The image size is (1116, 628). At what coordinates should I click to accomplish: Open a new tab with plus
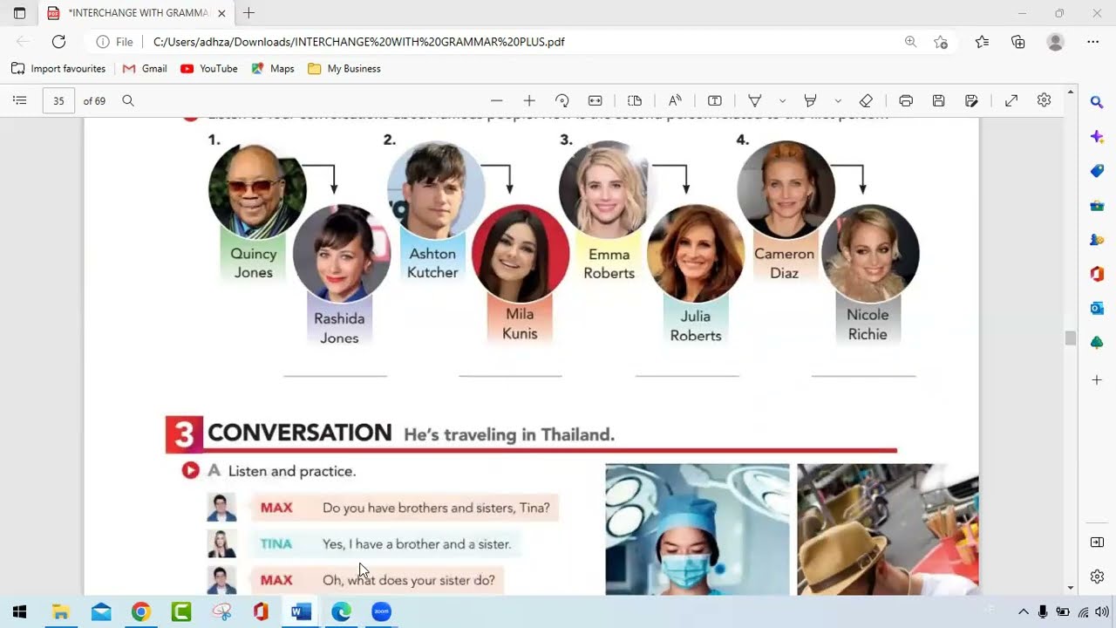point(248,13)
